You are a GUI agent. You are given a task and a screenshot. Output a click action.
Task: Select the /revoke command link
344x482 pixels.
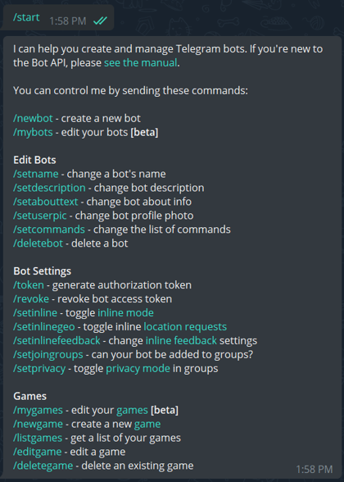31,298
